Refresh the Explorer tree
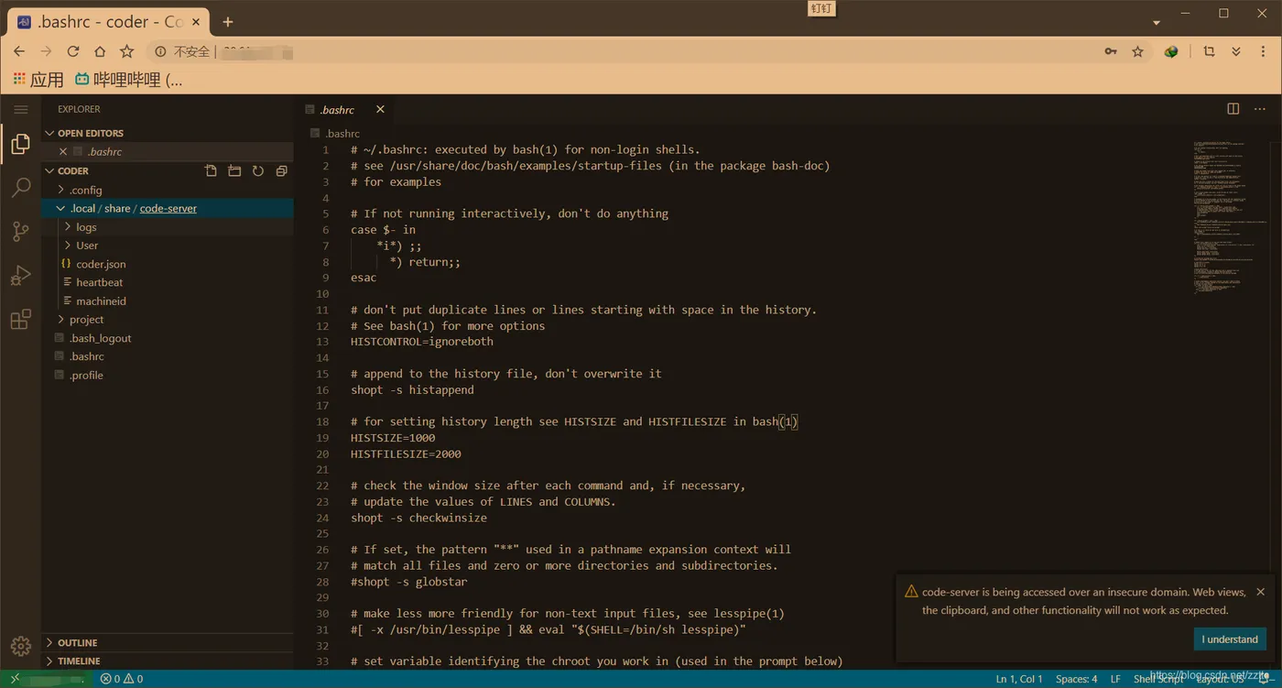Screen dimensions: 1282x688 tap(258, 171)
